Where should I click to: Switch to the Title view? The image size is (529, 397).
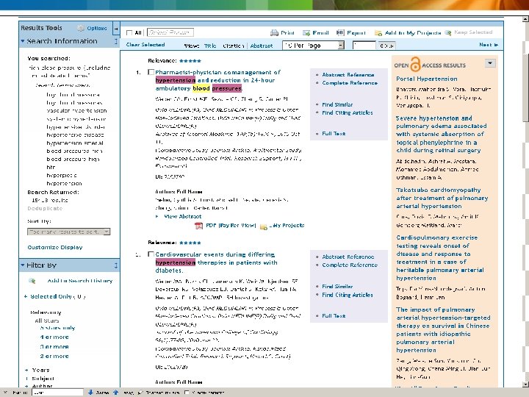210,46
